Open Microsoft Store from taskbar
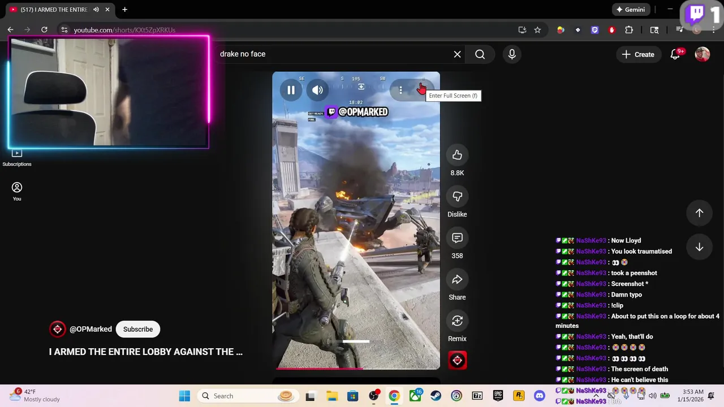 [x=352, y=396]
